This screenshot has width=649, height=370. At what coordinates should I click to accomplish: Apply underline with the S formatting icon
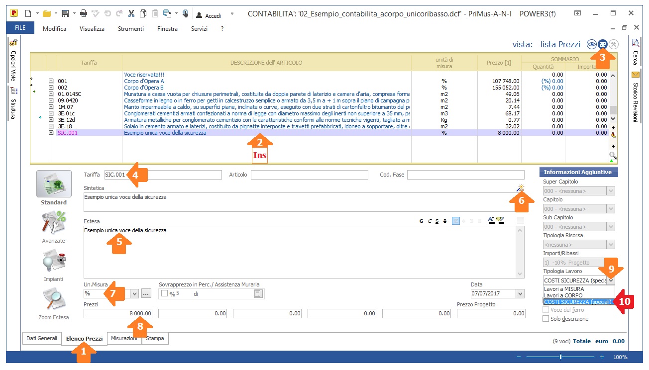pos(437,221)
